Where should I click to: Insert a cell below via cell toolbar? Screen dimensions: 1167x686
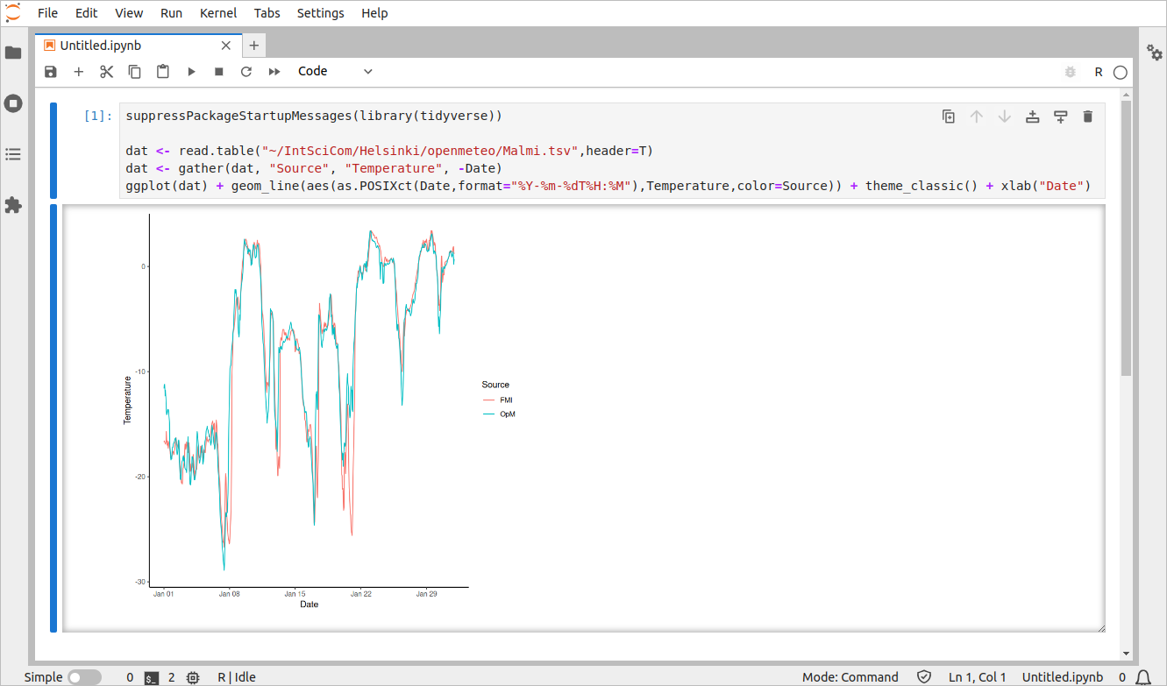[1061, 117]
